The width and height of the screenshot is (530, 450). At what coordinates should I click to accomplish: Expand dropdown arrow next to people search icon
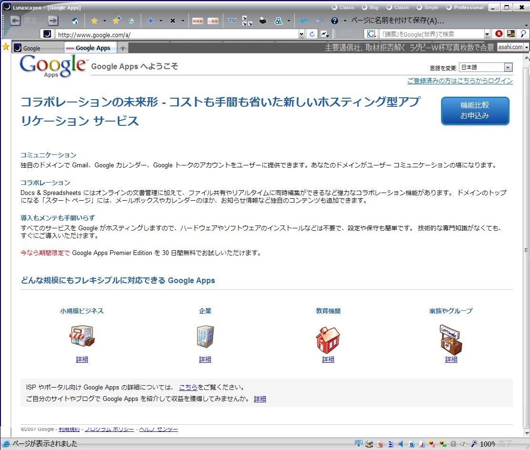click(289, 21)
